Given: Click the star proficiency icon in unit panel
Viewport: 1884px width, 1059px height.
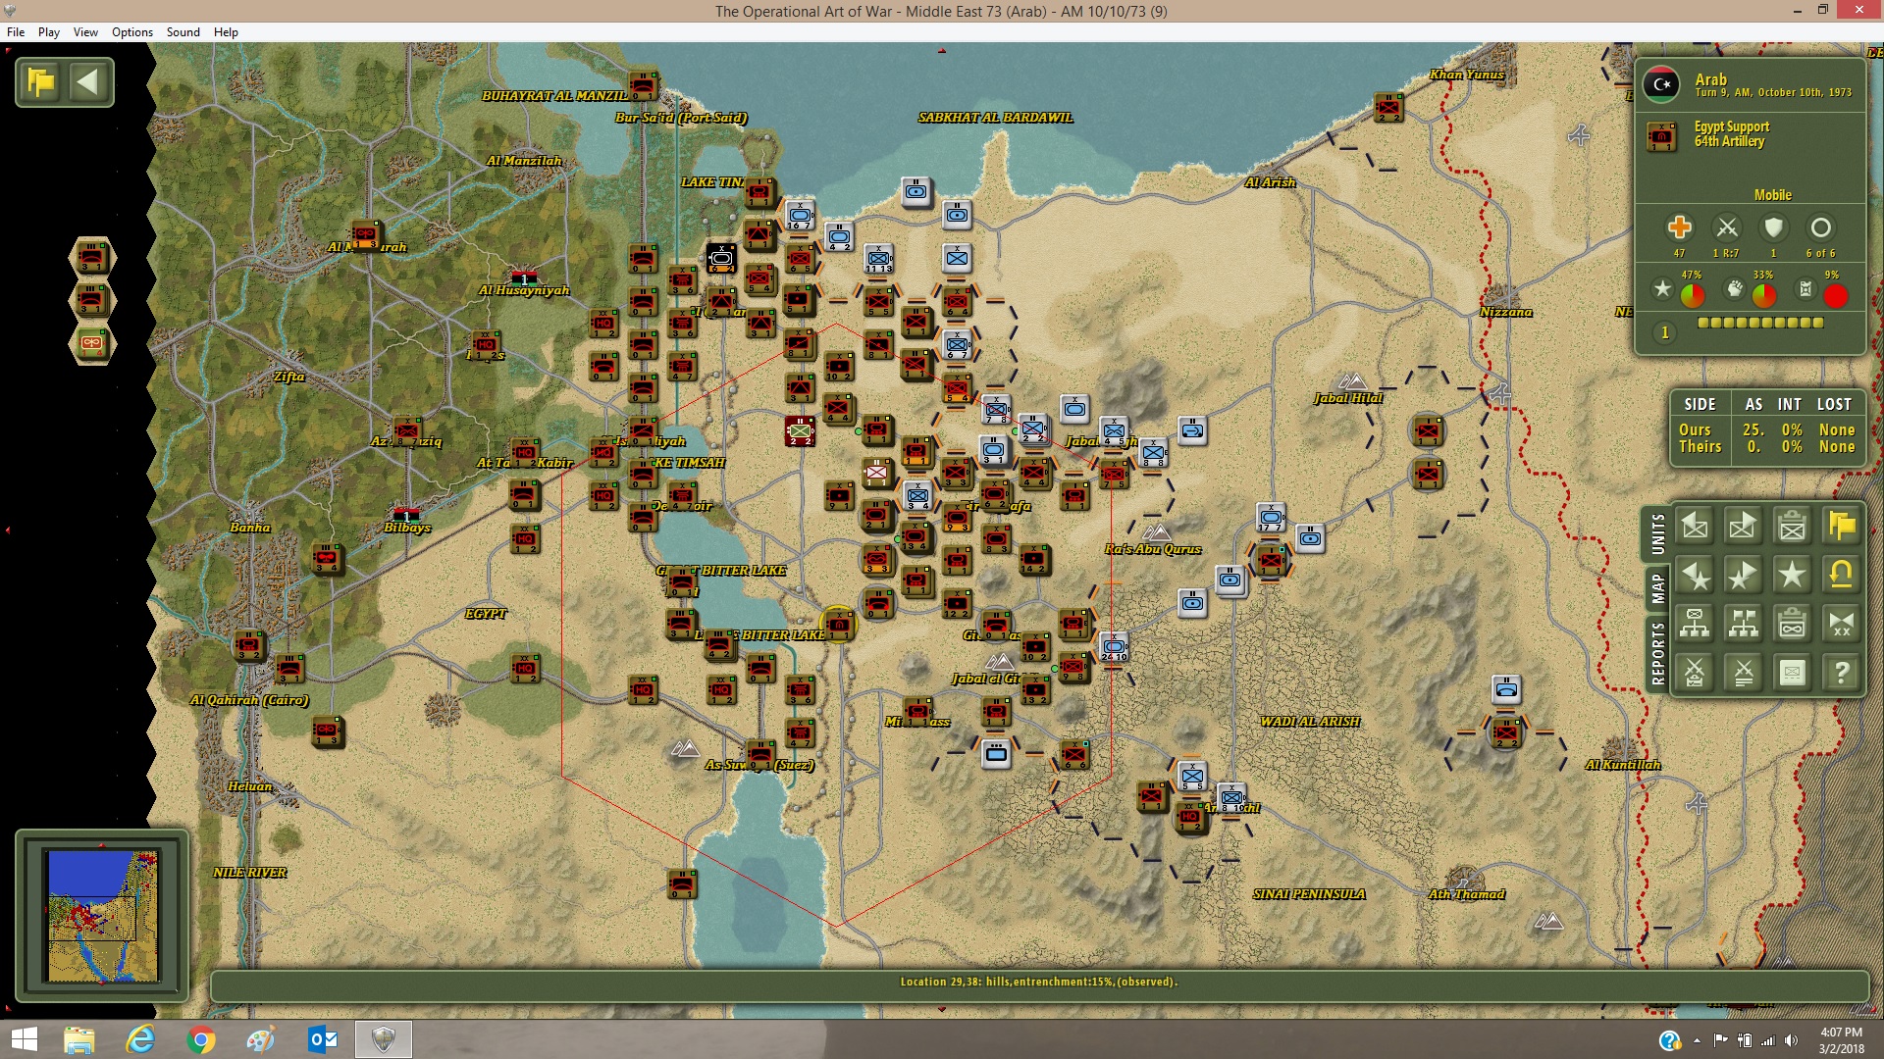Looking at the screenshot, I should tap(1662, 289).
